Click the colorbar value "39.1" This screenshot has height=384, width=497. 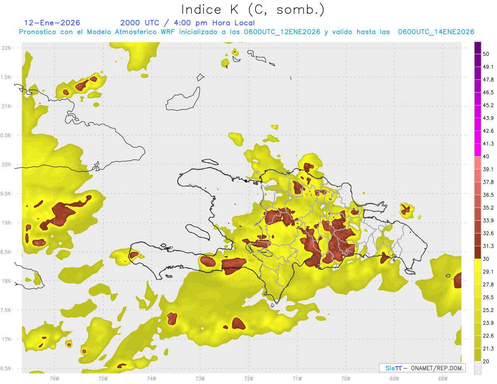pyautogui.click(x=488, y=169)
